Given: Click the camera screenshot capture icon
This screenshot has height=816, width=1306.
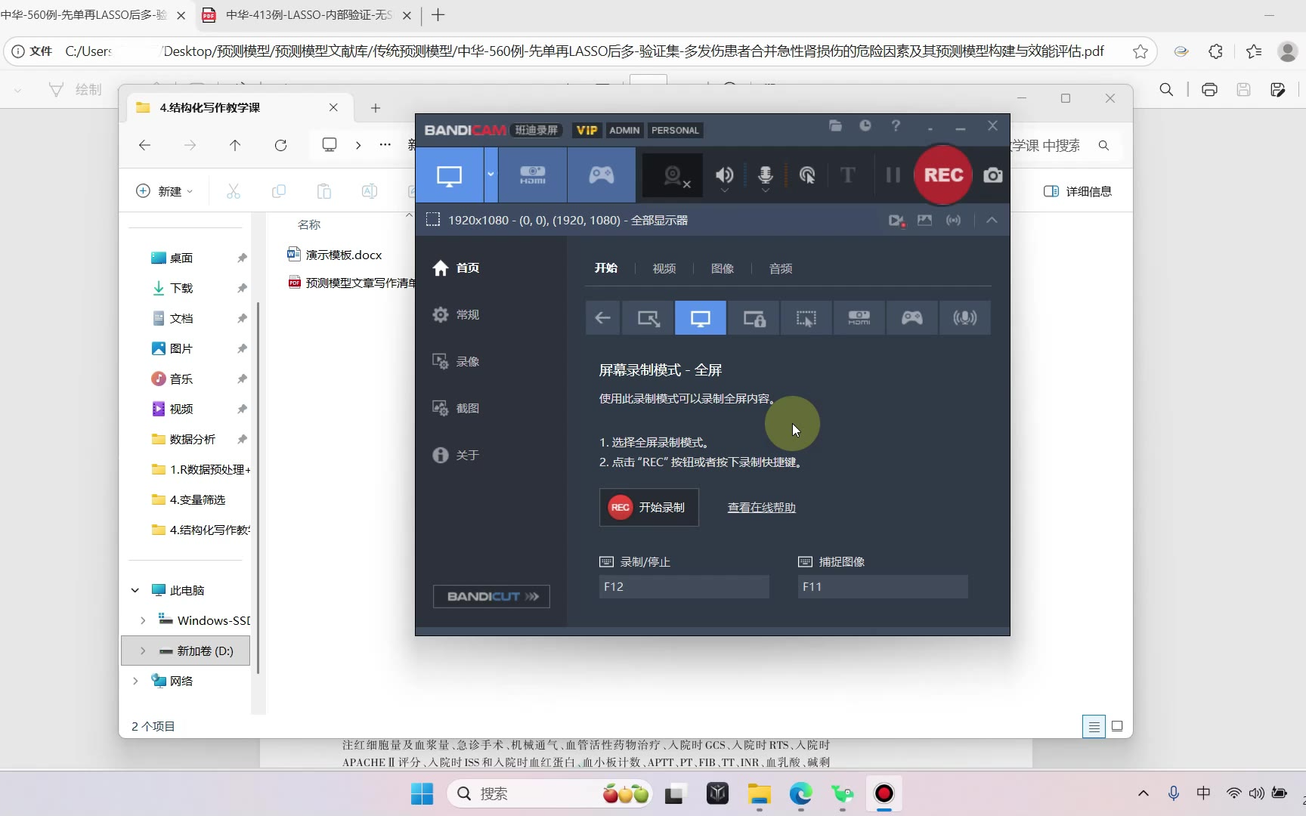Looking at the screenshot, I should point(992,175).
